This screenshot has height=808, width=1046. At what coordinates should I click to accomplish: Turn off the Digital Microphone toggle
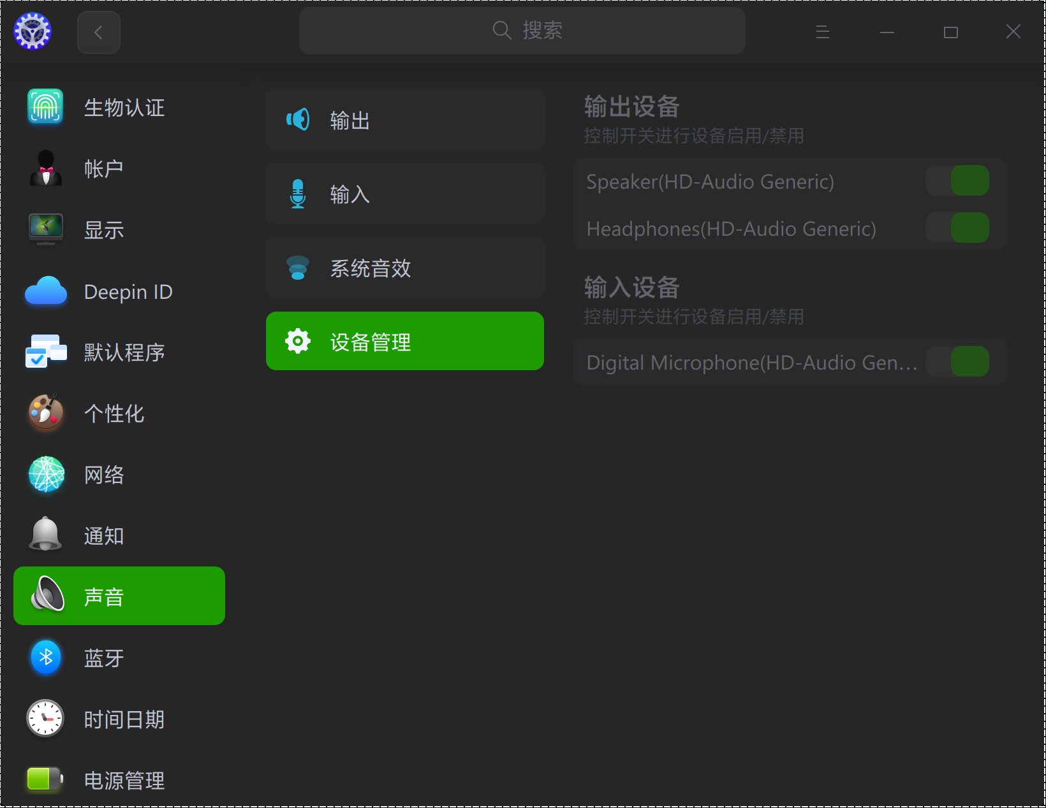pos(957,362)
